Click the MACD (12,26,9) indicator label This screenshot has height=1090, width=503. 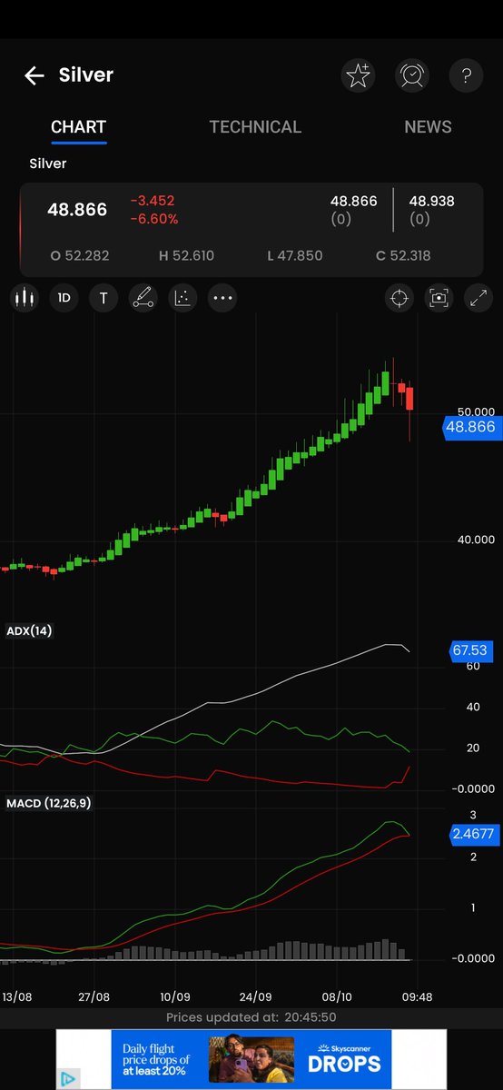click(x=48, y=803)
